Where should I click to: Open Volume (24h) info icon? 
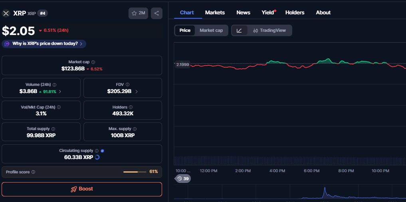(54, 85)
